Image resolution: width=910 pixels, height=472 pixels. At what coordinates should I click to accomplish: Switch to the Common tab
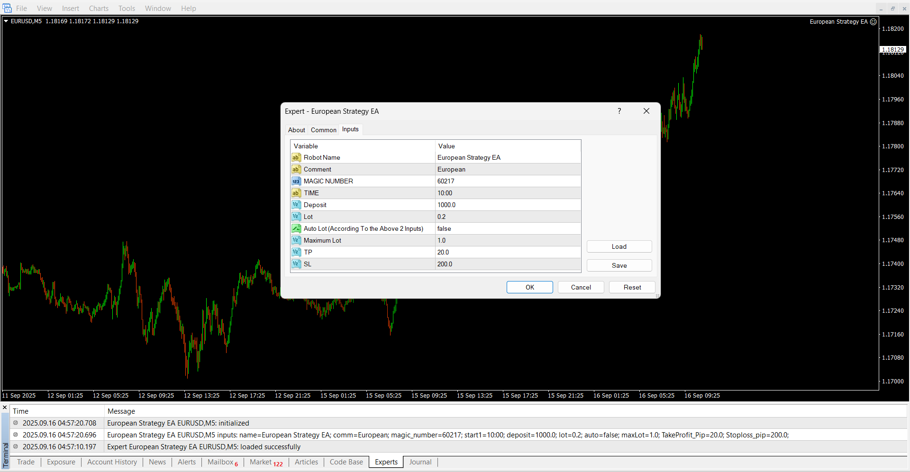coord(323,130)
